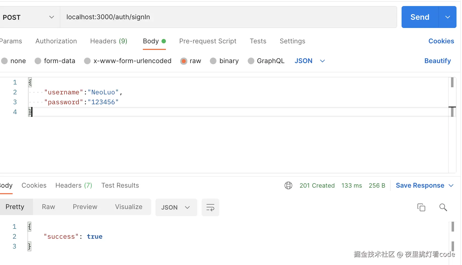Click the Cookies link near Send
Viewport: 462px width, 265px height.
[441, 41]
